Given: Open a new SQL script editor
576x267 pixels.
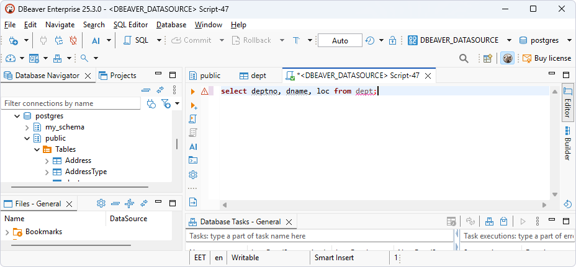Looking at the screenshot, I should tap(136, 40).
